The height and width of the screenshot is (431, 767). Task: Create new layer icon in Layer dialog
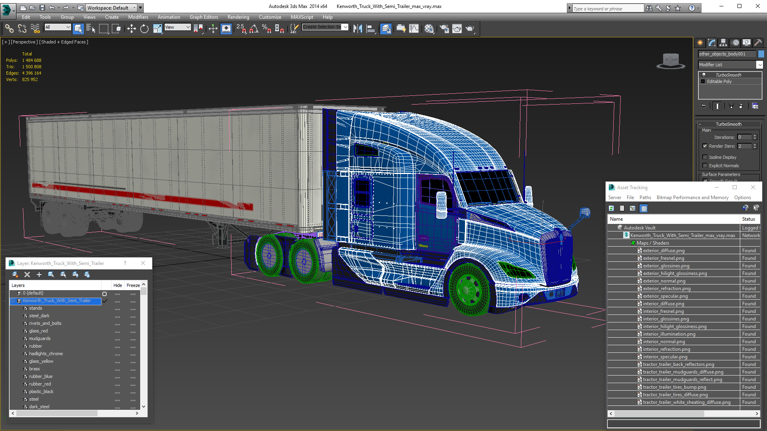[15, 274]
